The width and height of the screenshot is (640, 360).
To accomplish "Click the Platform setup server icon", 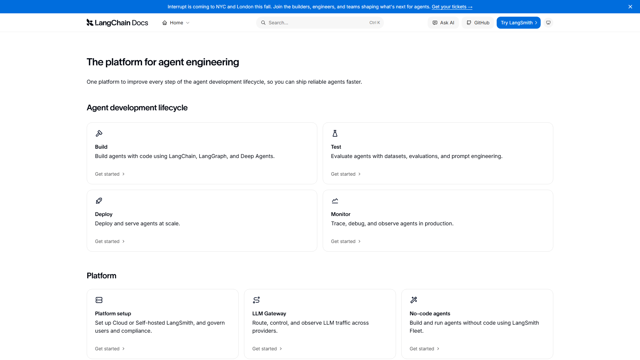I will coord(99,300).
